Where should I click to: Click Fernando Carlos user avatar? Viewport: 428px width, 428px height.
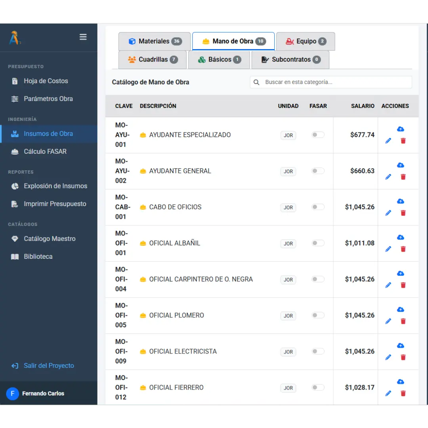click(x=13, y=394)
